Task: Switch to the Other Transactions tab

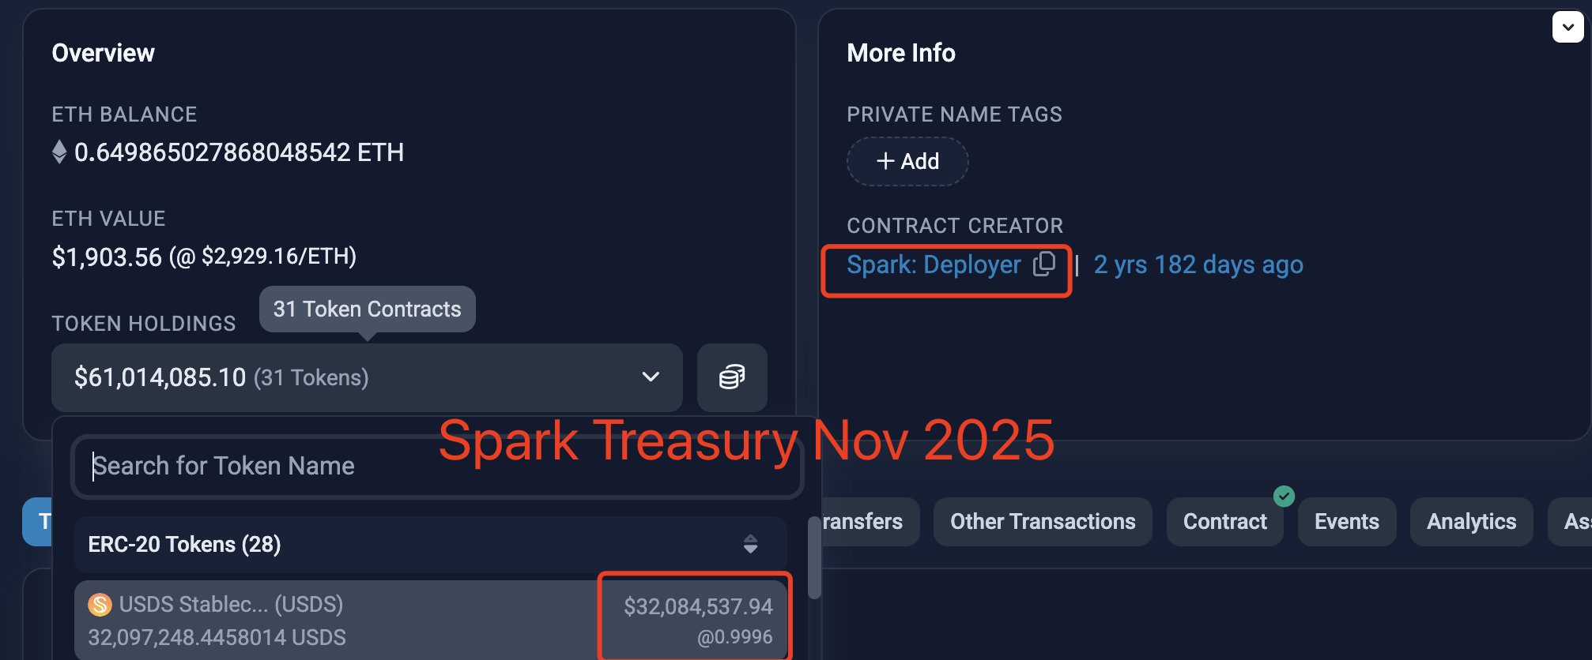Action: (1042, 522)
